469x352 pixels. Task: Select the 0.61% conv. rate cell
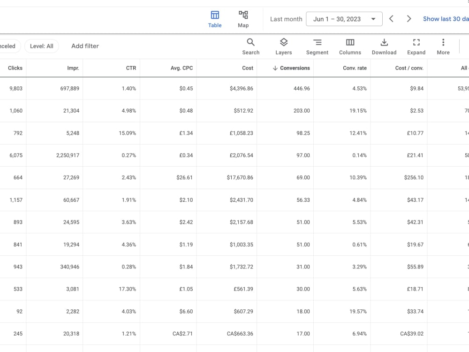click(x=359, y=245)
